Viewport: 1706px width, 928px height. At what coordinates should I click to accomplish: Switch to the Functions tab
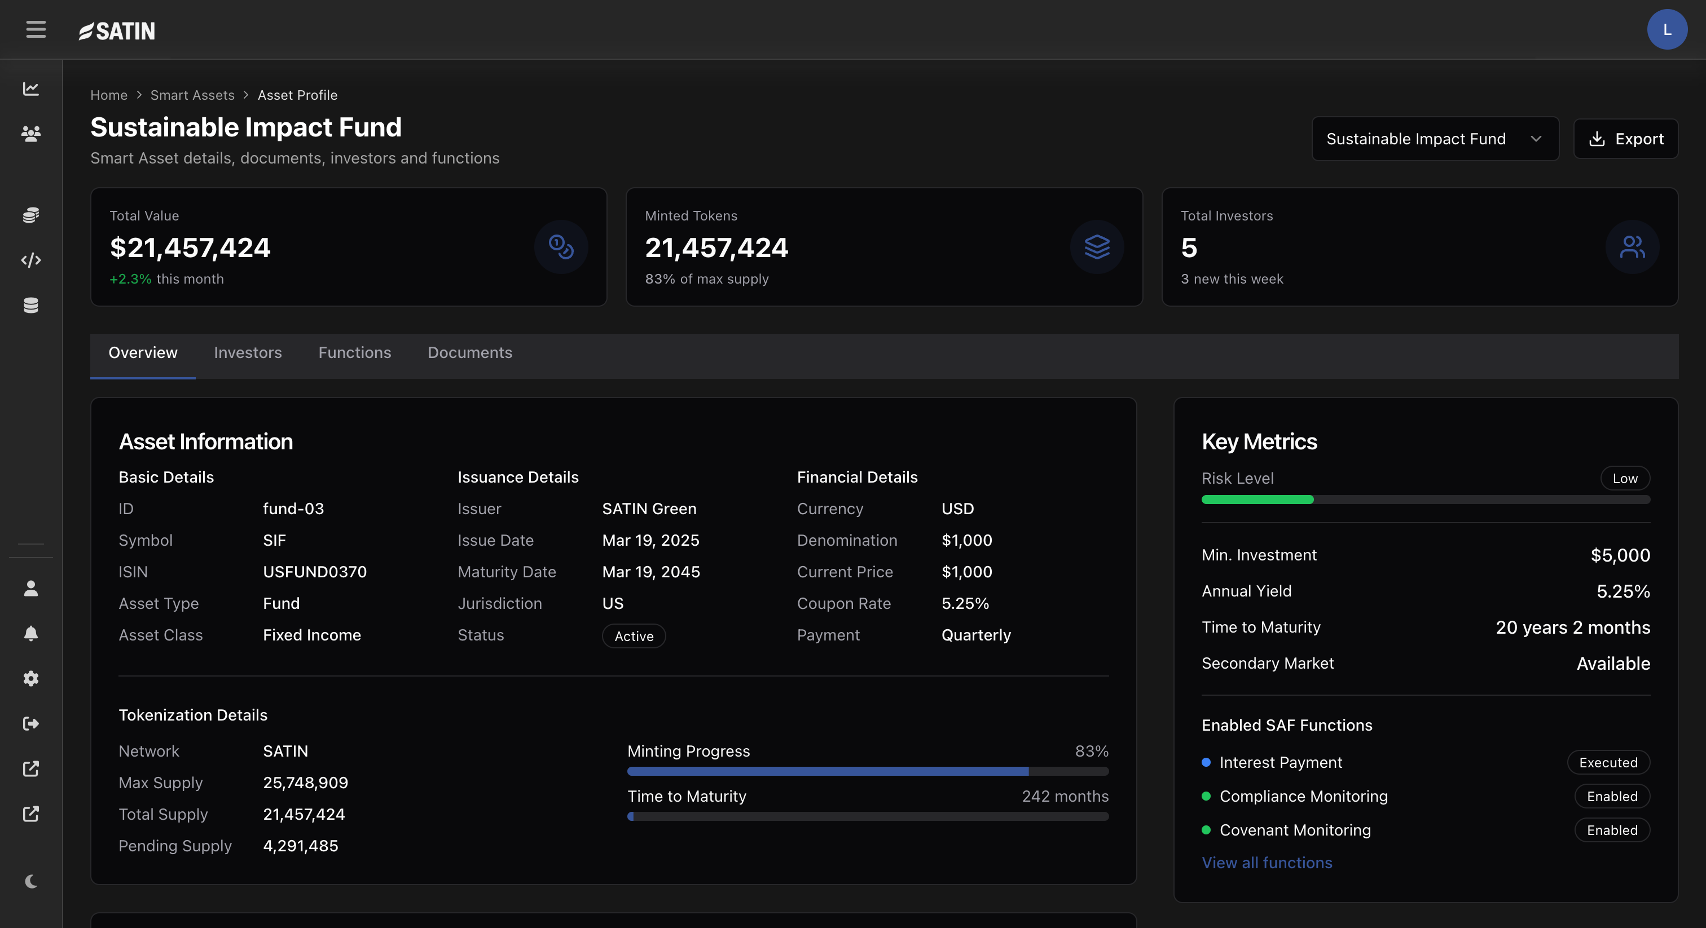[354, 353]
